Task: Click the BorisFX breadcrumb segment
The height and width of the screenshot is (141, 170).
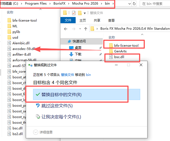Action: pos(59,4)
